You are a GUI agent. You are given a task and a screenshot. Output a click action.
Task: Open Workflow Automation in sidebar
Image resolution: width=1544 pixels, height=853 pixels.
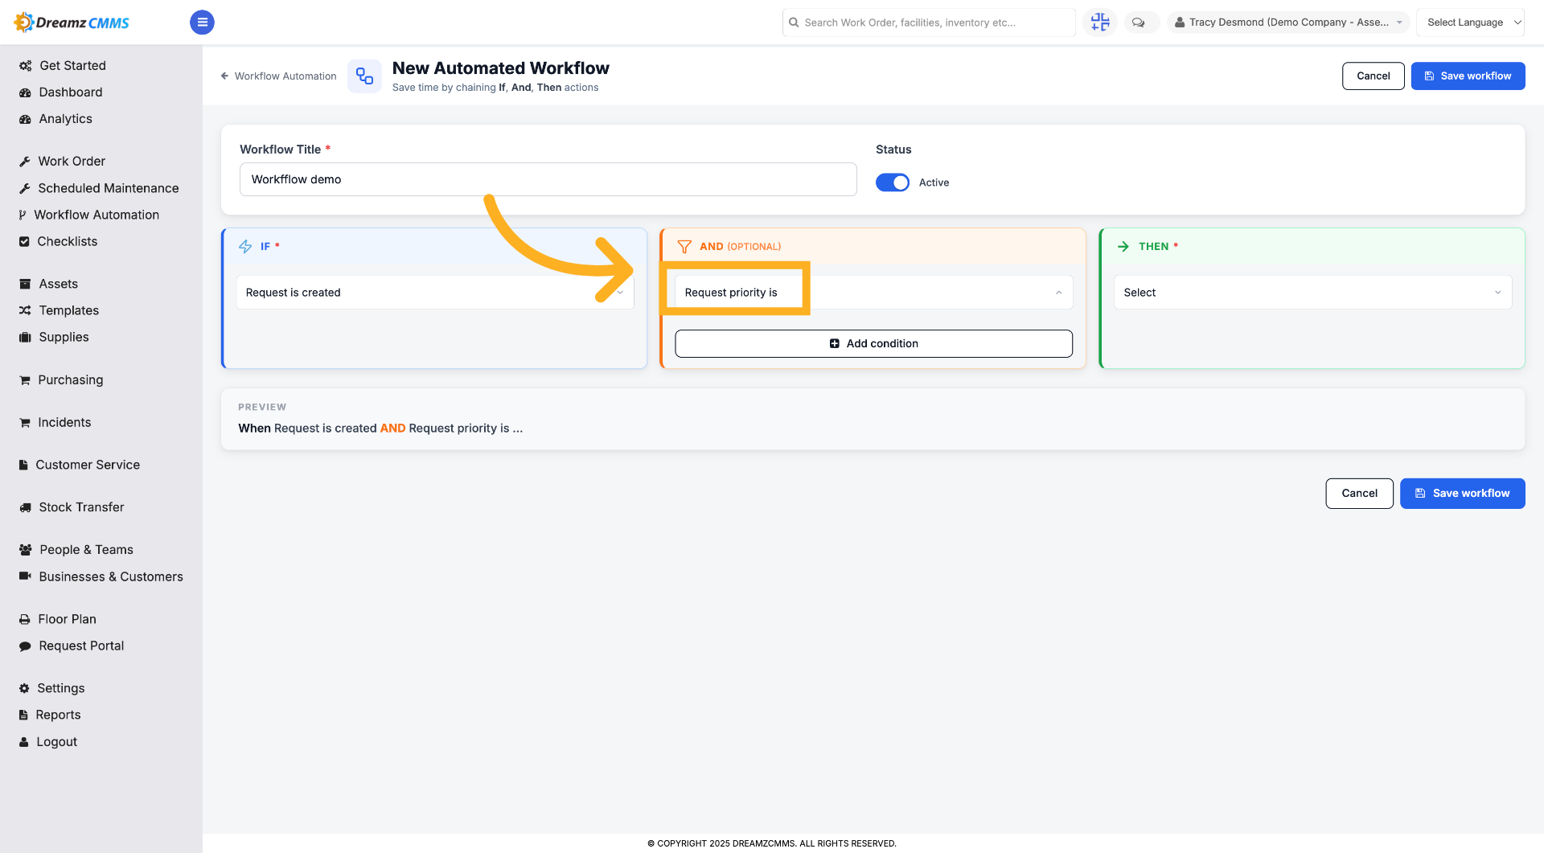96,215
